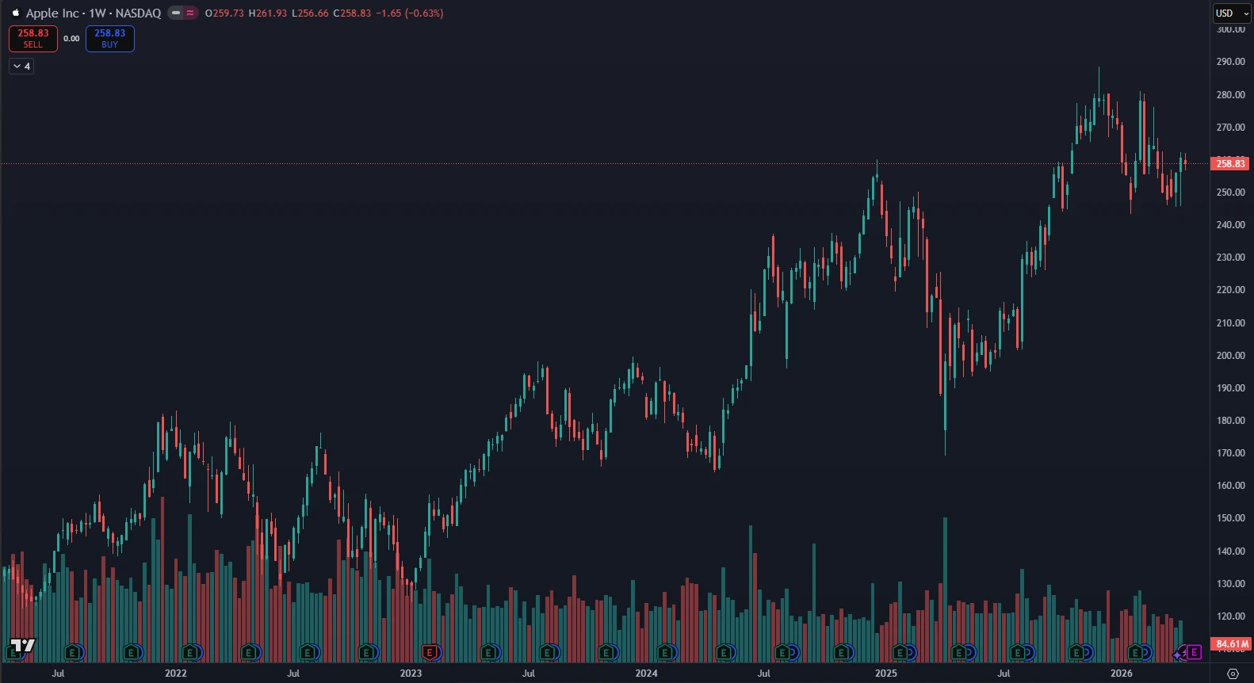Click the Apple Inc · 1W · NASDAQ title
The image size is (1254, 683).
(94, 13)
